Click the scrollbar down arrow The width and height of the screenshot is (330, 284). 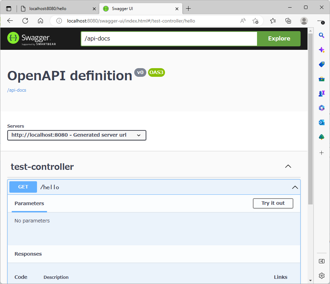(310, 281)
